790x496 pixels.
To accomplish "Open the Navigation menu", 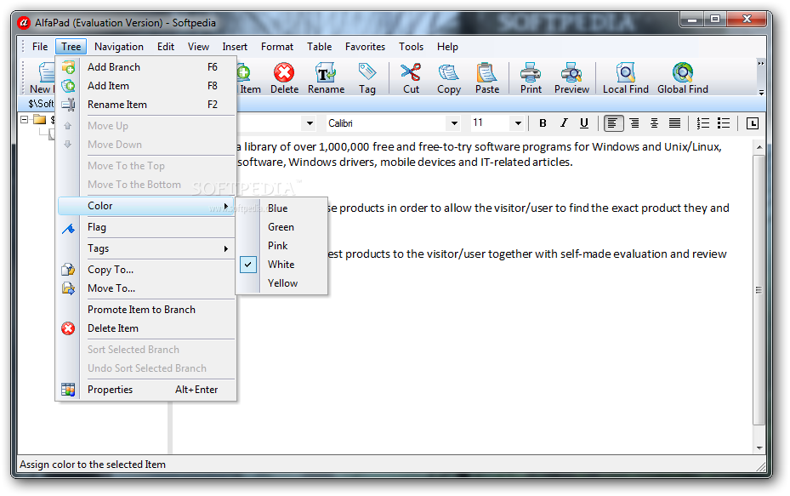I will (119, 47).
